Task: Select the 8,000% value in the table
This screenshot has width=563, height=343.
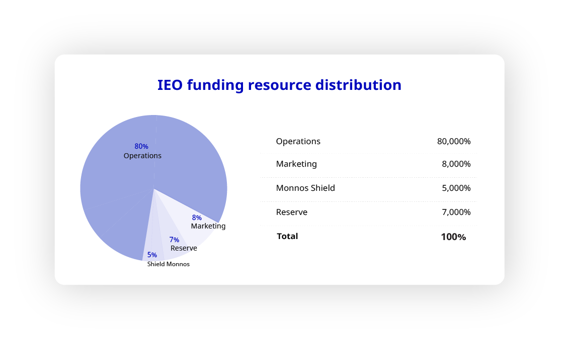Action: pos(456,164)
